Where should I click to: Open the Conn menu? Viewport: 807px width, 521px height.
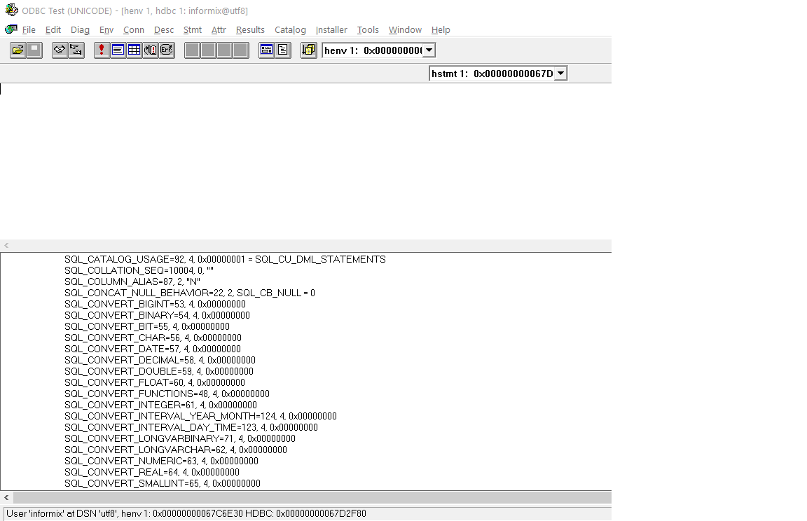[x=134, y=30]
